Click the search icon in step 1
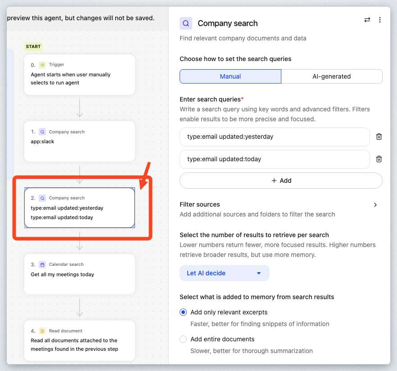397x371 pixels. click(x=42, y=132)
